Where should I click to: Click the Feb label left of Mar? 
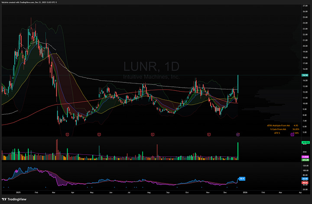click(x=36, y=192)
